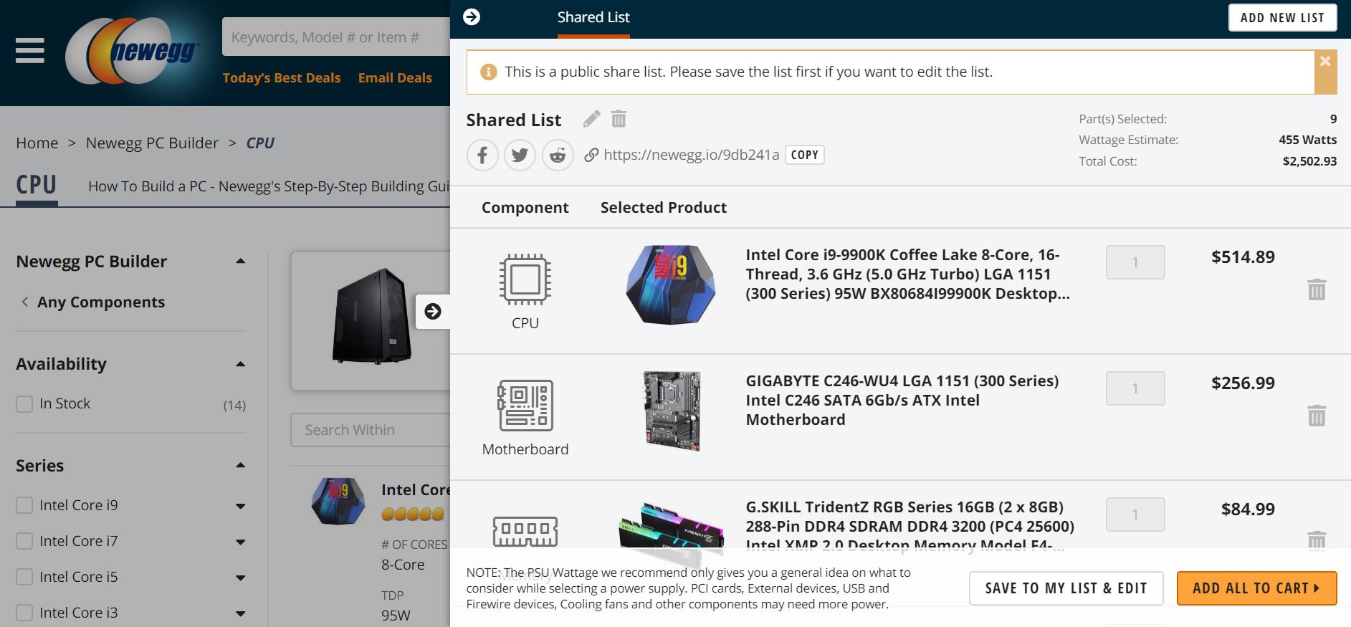
Task: Select the Shared List tab
Action: (593, 18)
